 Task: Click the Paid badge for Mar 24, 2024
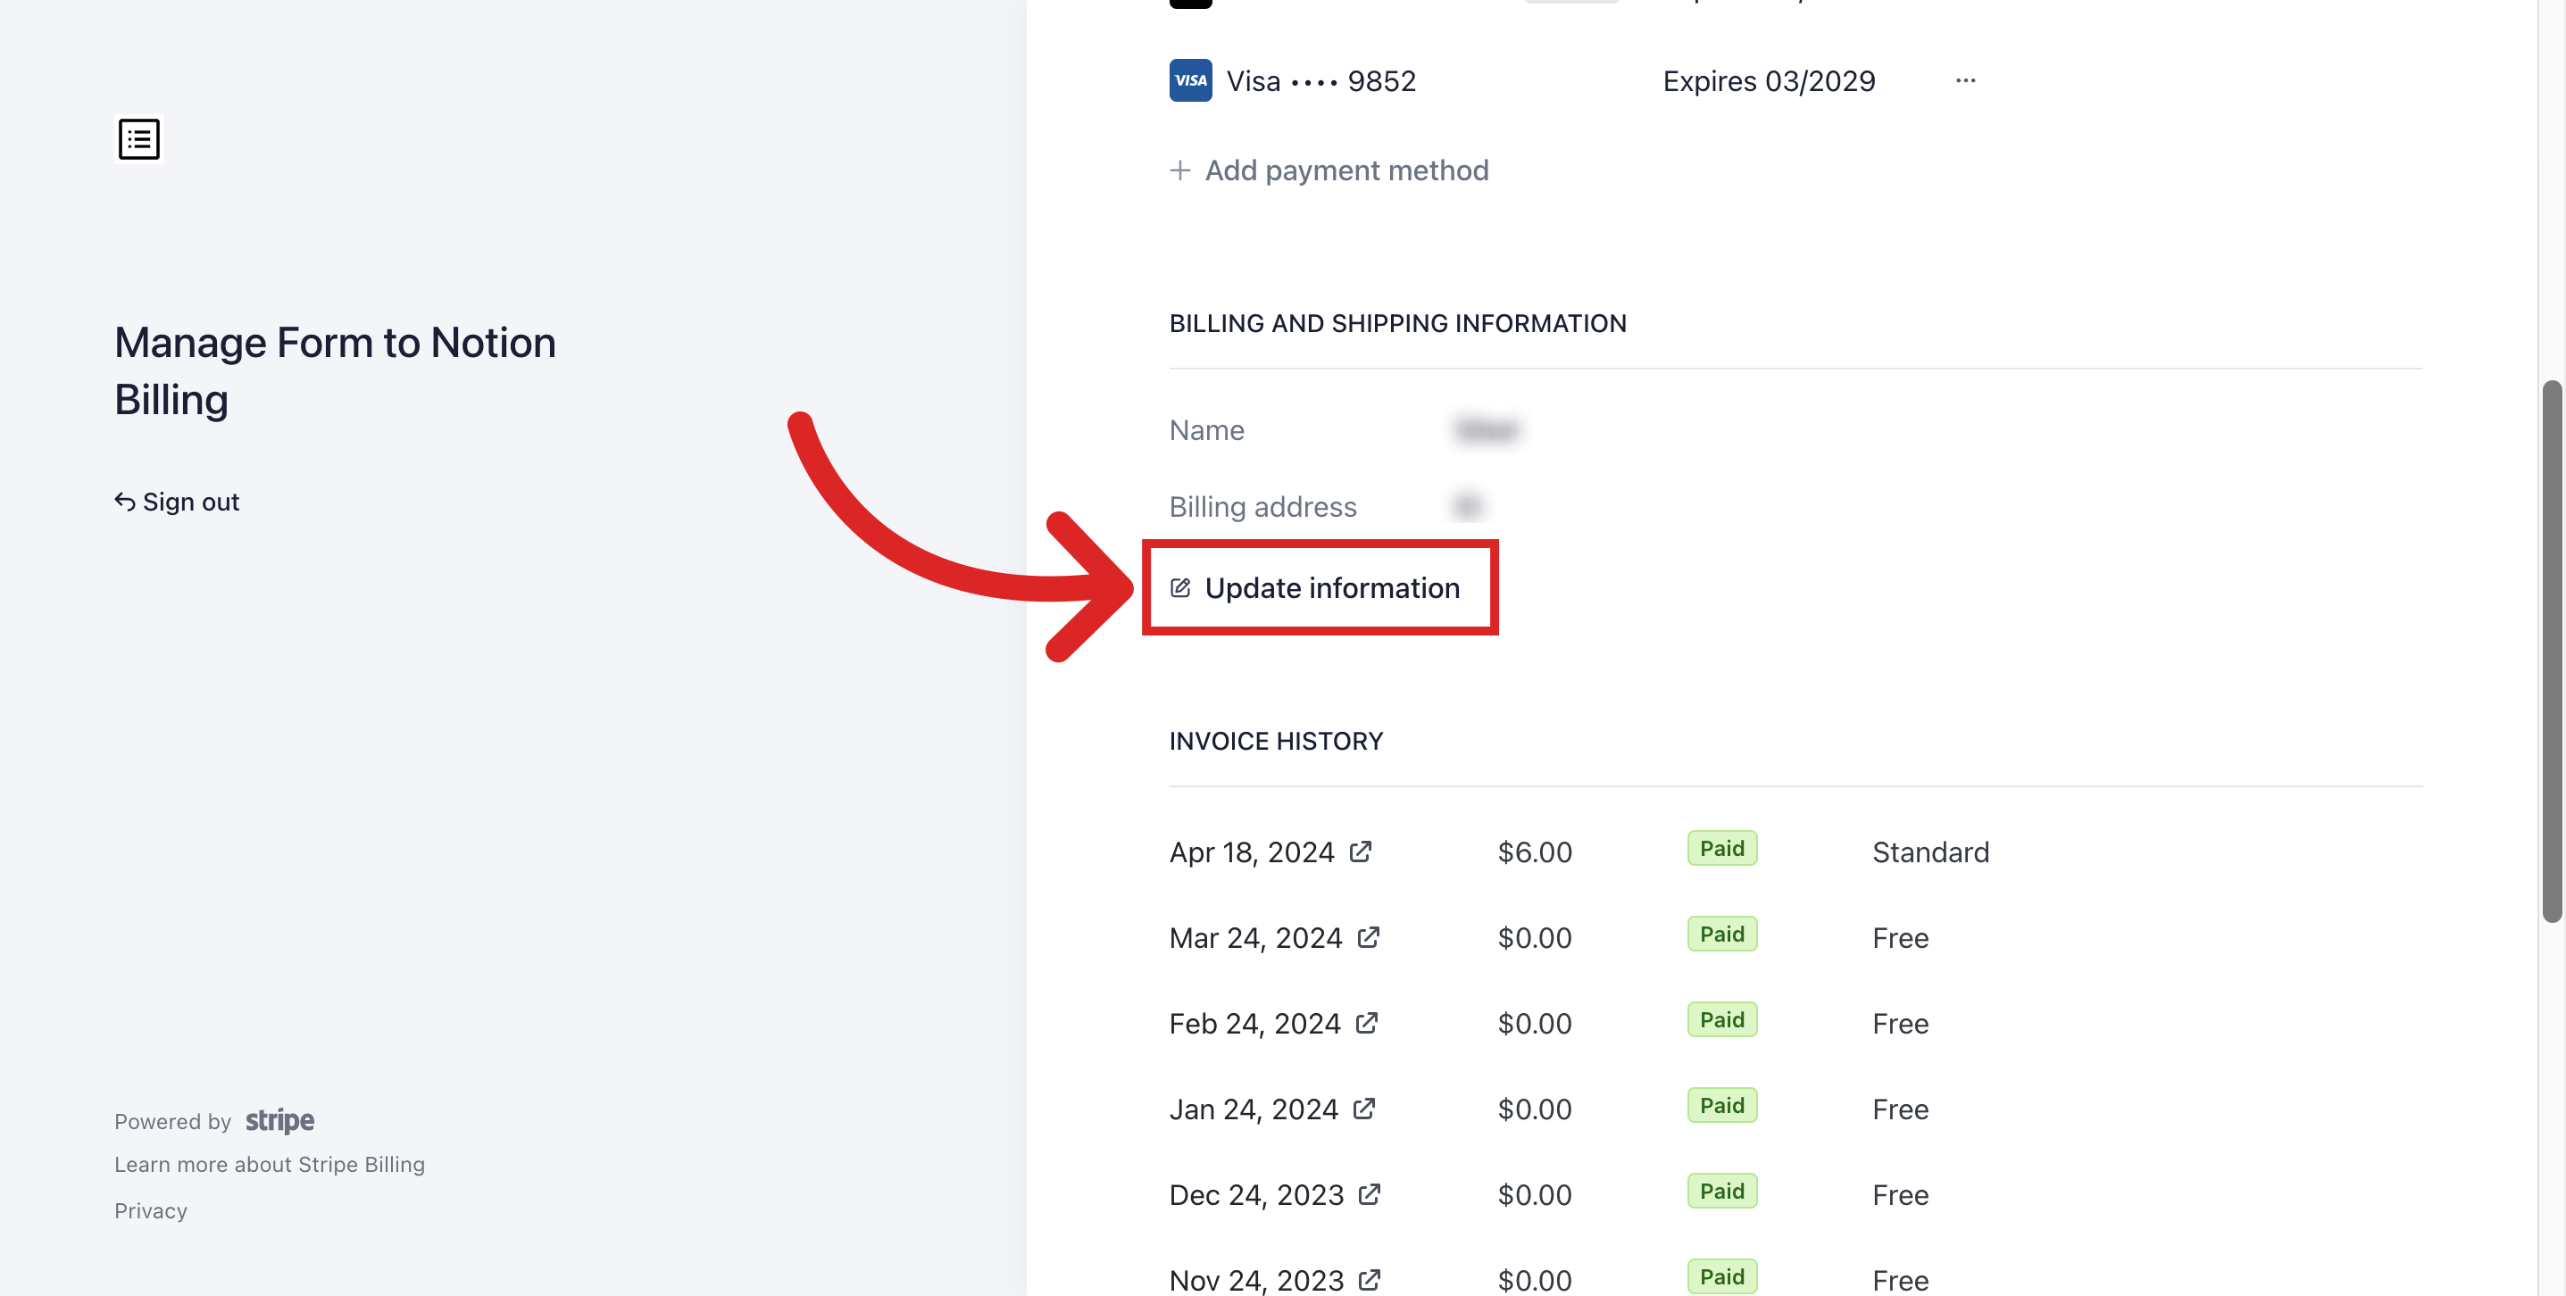(x=1722, y=935)
